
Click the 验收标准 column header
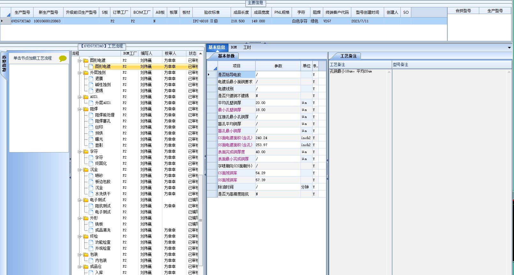point(212,12)
